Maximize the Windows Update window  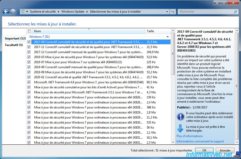tap(224, 3)
